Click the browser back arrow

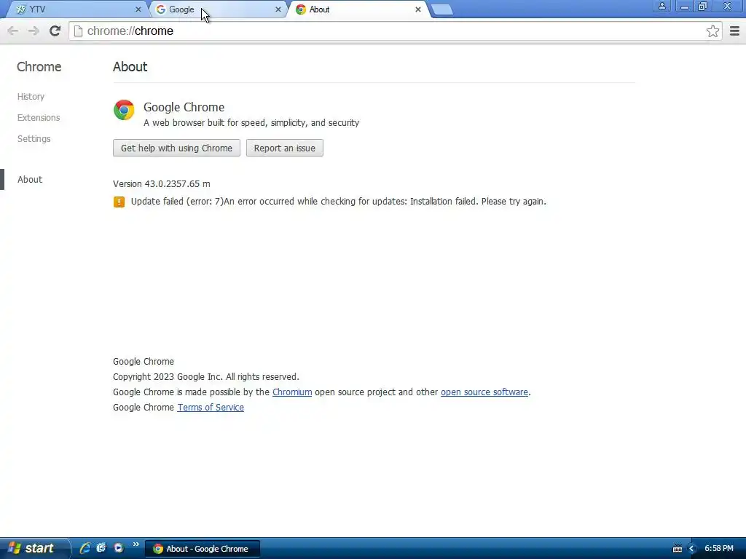coord(13,31)
